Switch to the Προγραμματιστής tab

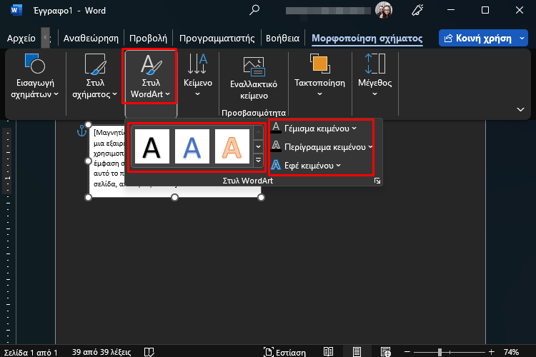click(x=217, y=39)
